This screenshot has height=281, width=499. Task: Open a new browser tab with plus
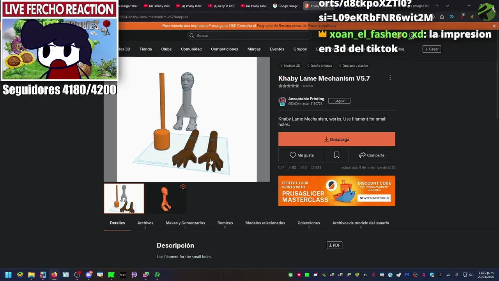click(437, 6)
